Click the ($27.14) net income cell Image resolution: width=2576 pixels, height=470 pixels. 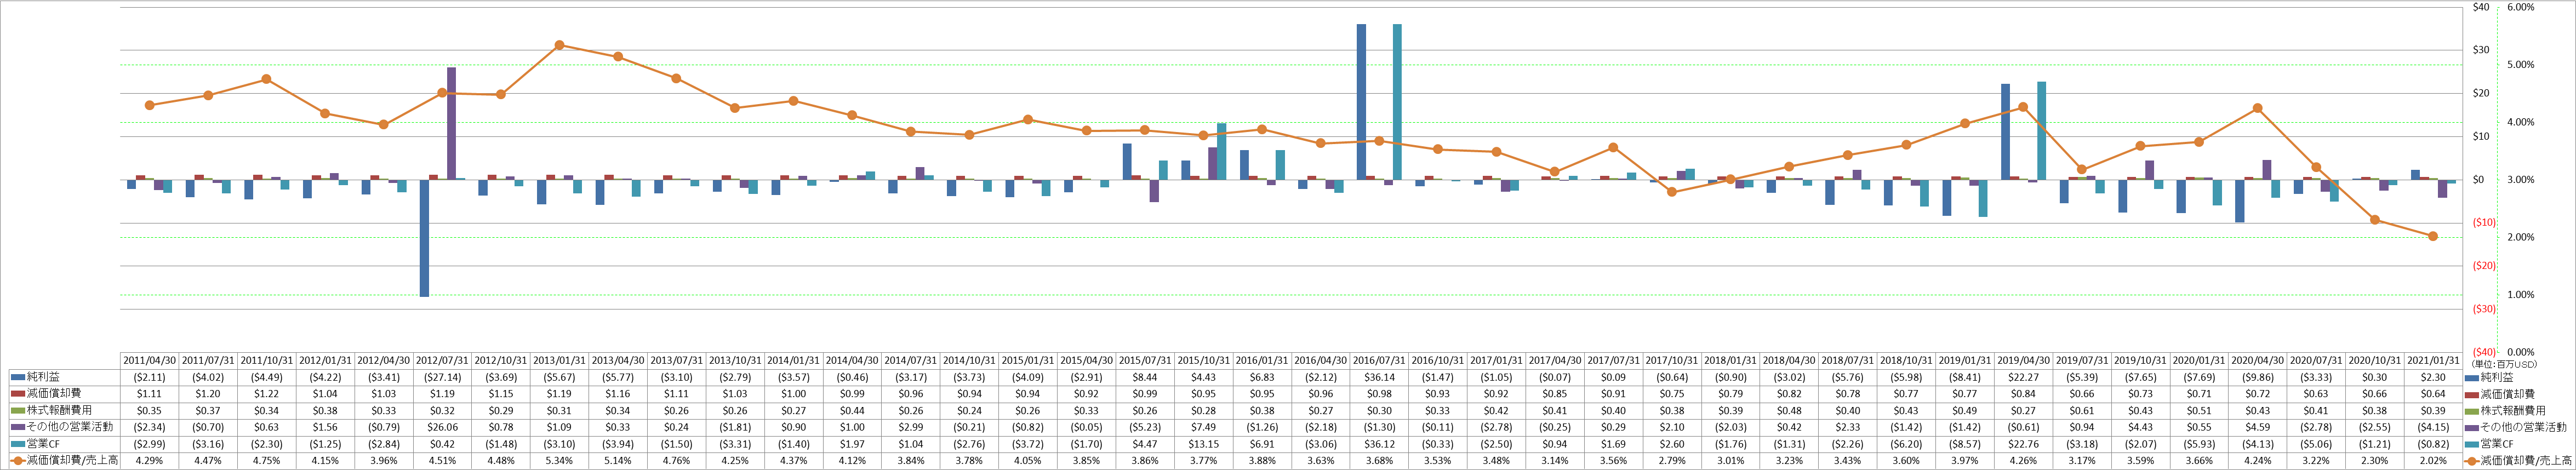pos(442,378)
